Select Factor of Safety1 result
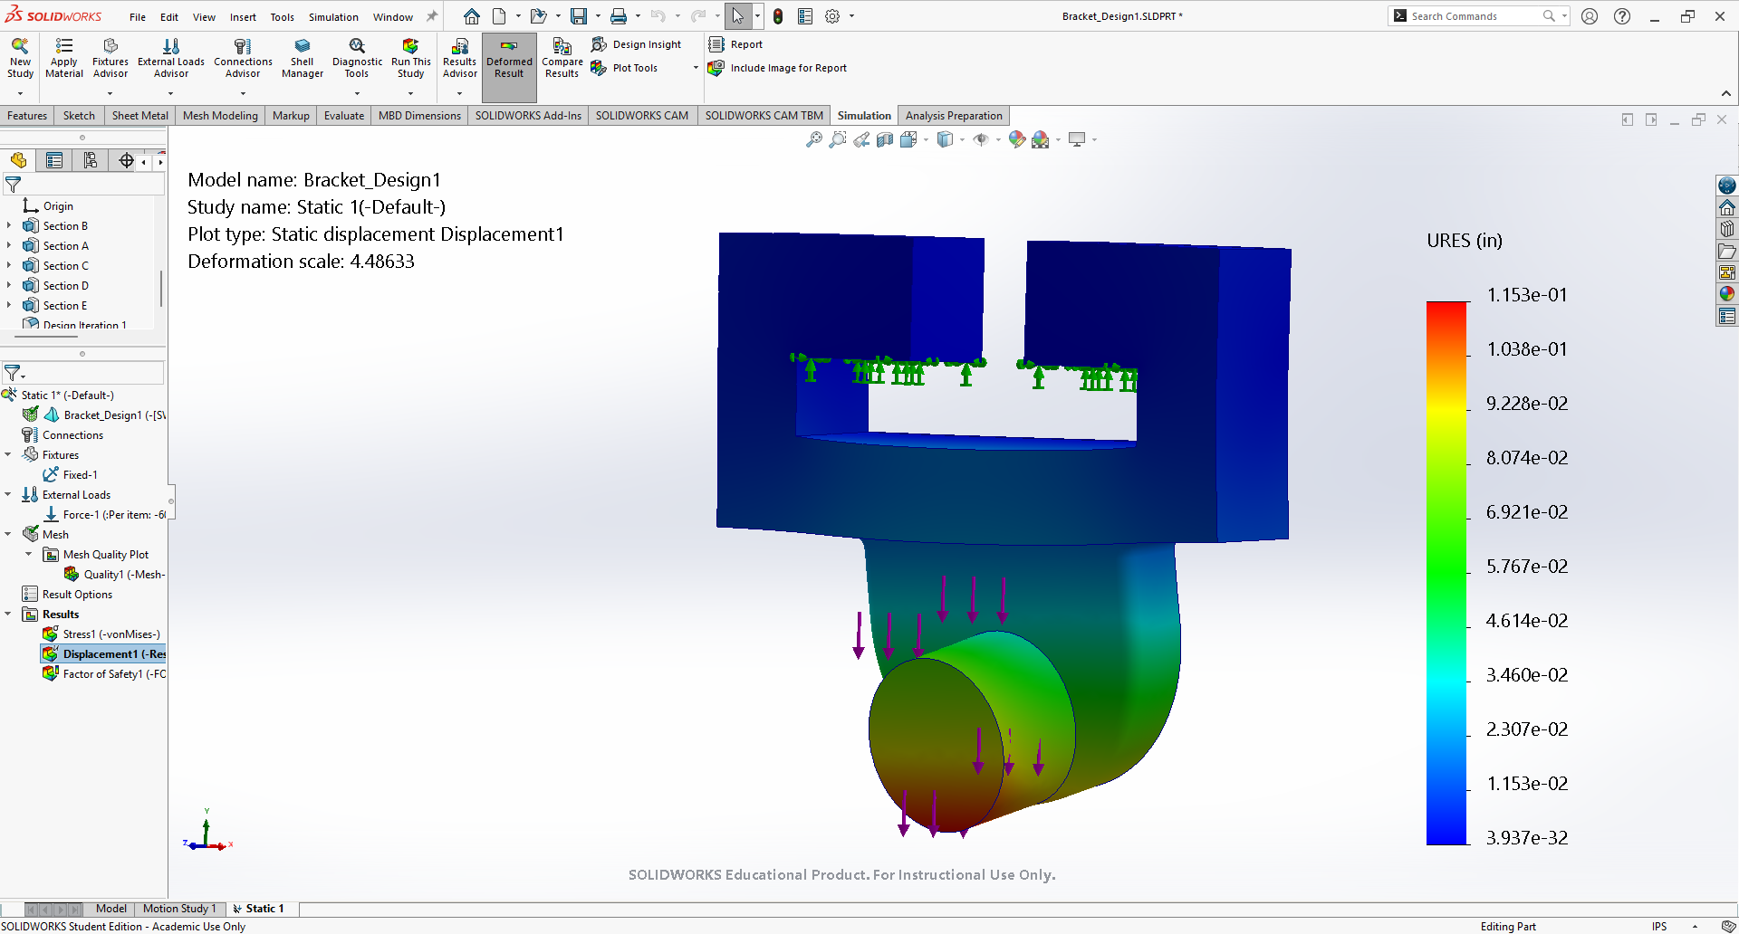 click(x=104, y=674)
